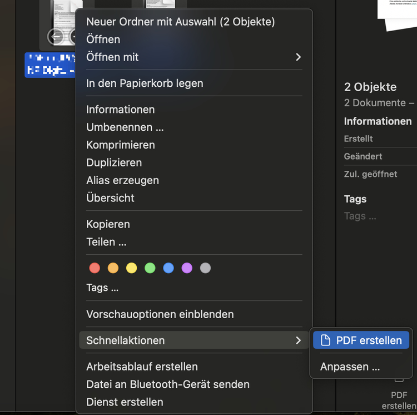
Task: Apply the yellow tag color
Action: point(131,268)
